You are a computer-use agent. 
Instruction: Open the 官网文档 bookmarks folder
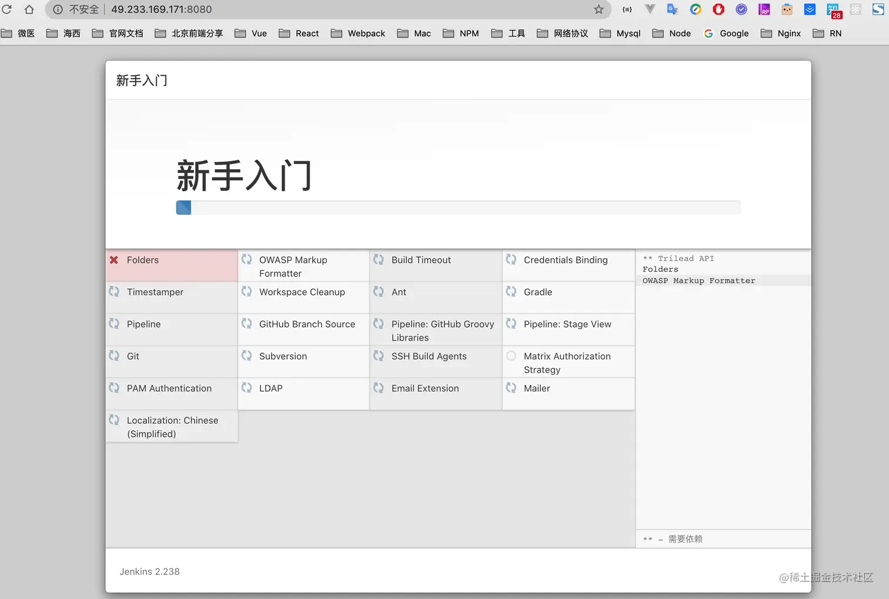click(118, 34)
